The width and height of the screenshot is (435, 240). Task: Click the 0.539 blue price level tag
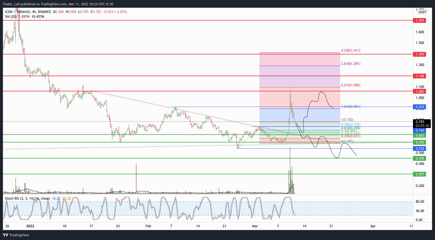[x=419, y=149]
